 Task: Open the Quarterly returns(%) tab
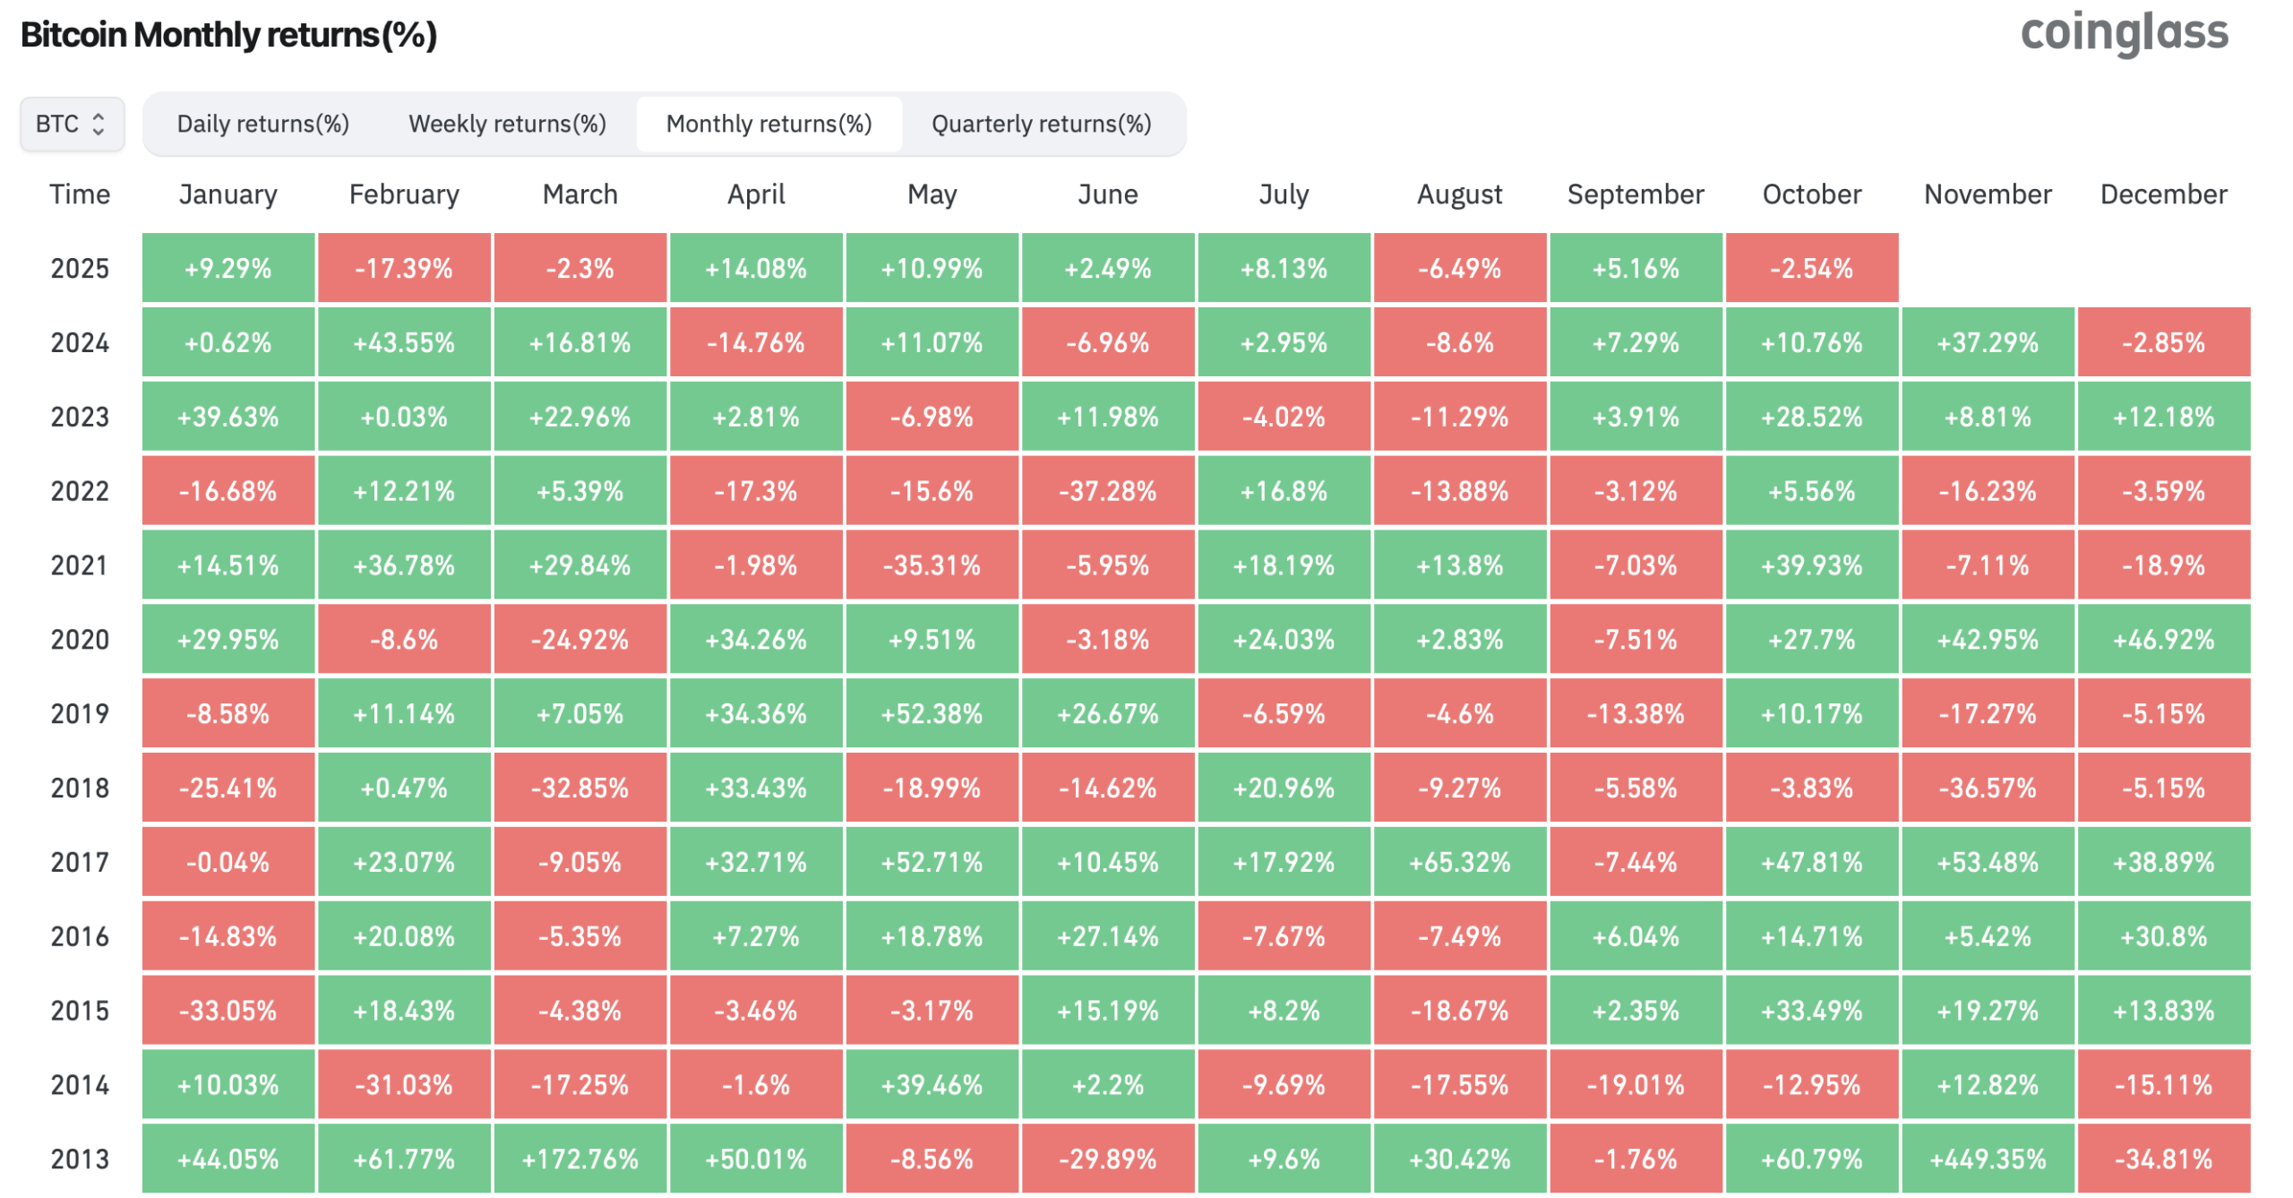[1041, 124]
